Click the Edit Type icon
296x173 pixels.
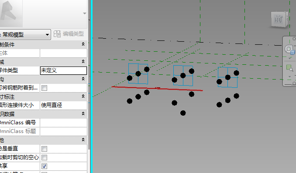click(x=57, y=34)
